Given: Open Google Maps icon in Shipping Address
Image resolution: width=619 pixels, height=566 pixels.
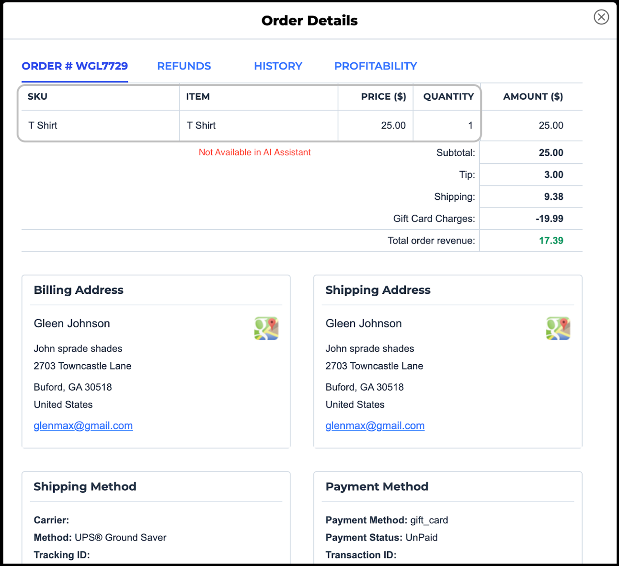Looking at the screenshot, I should click(558, 328).
